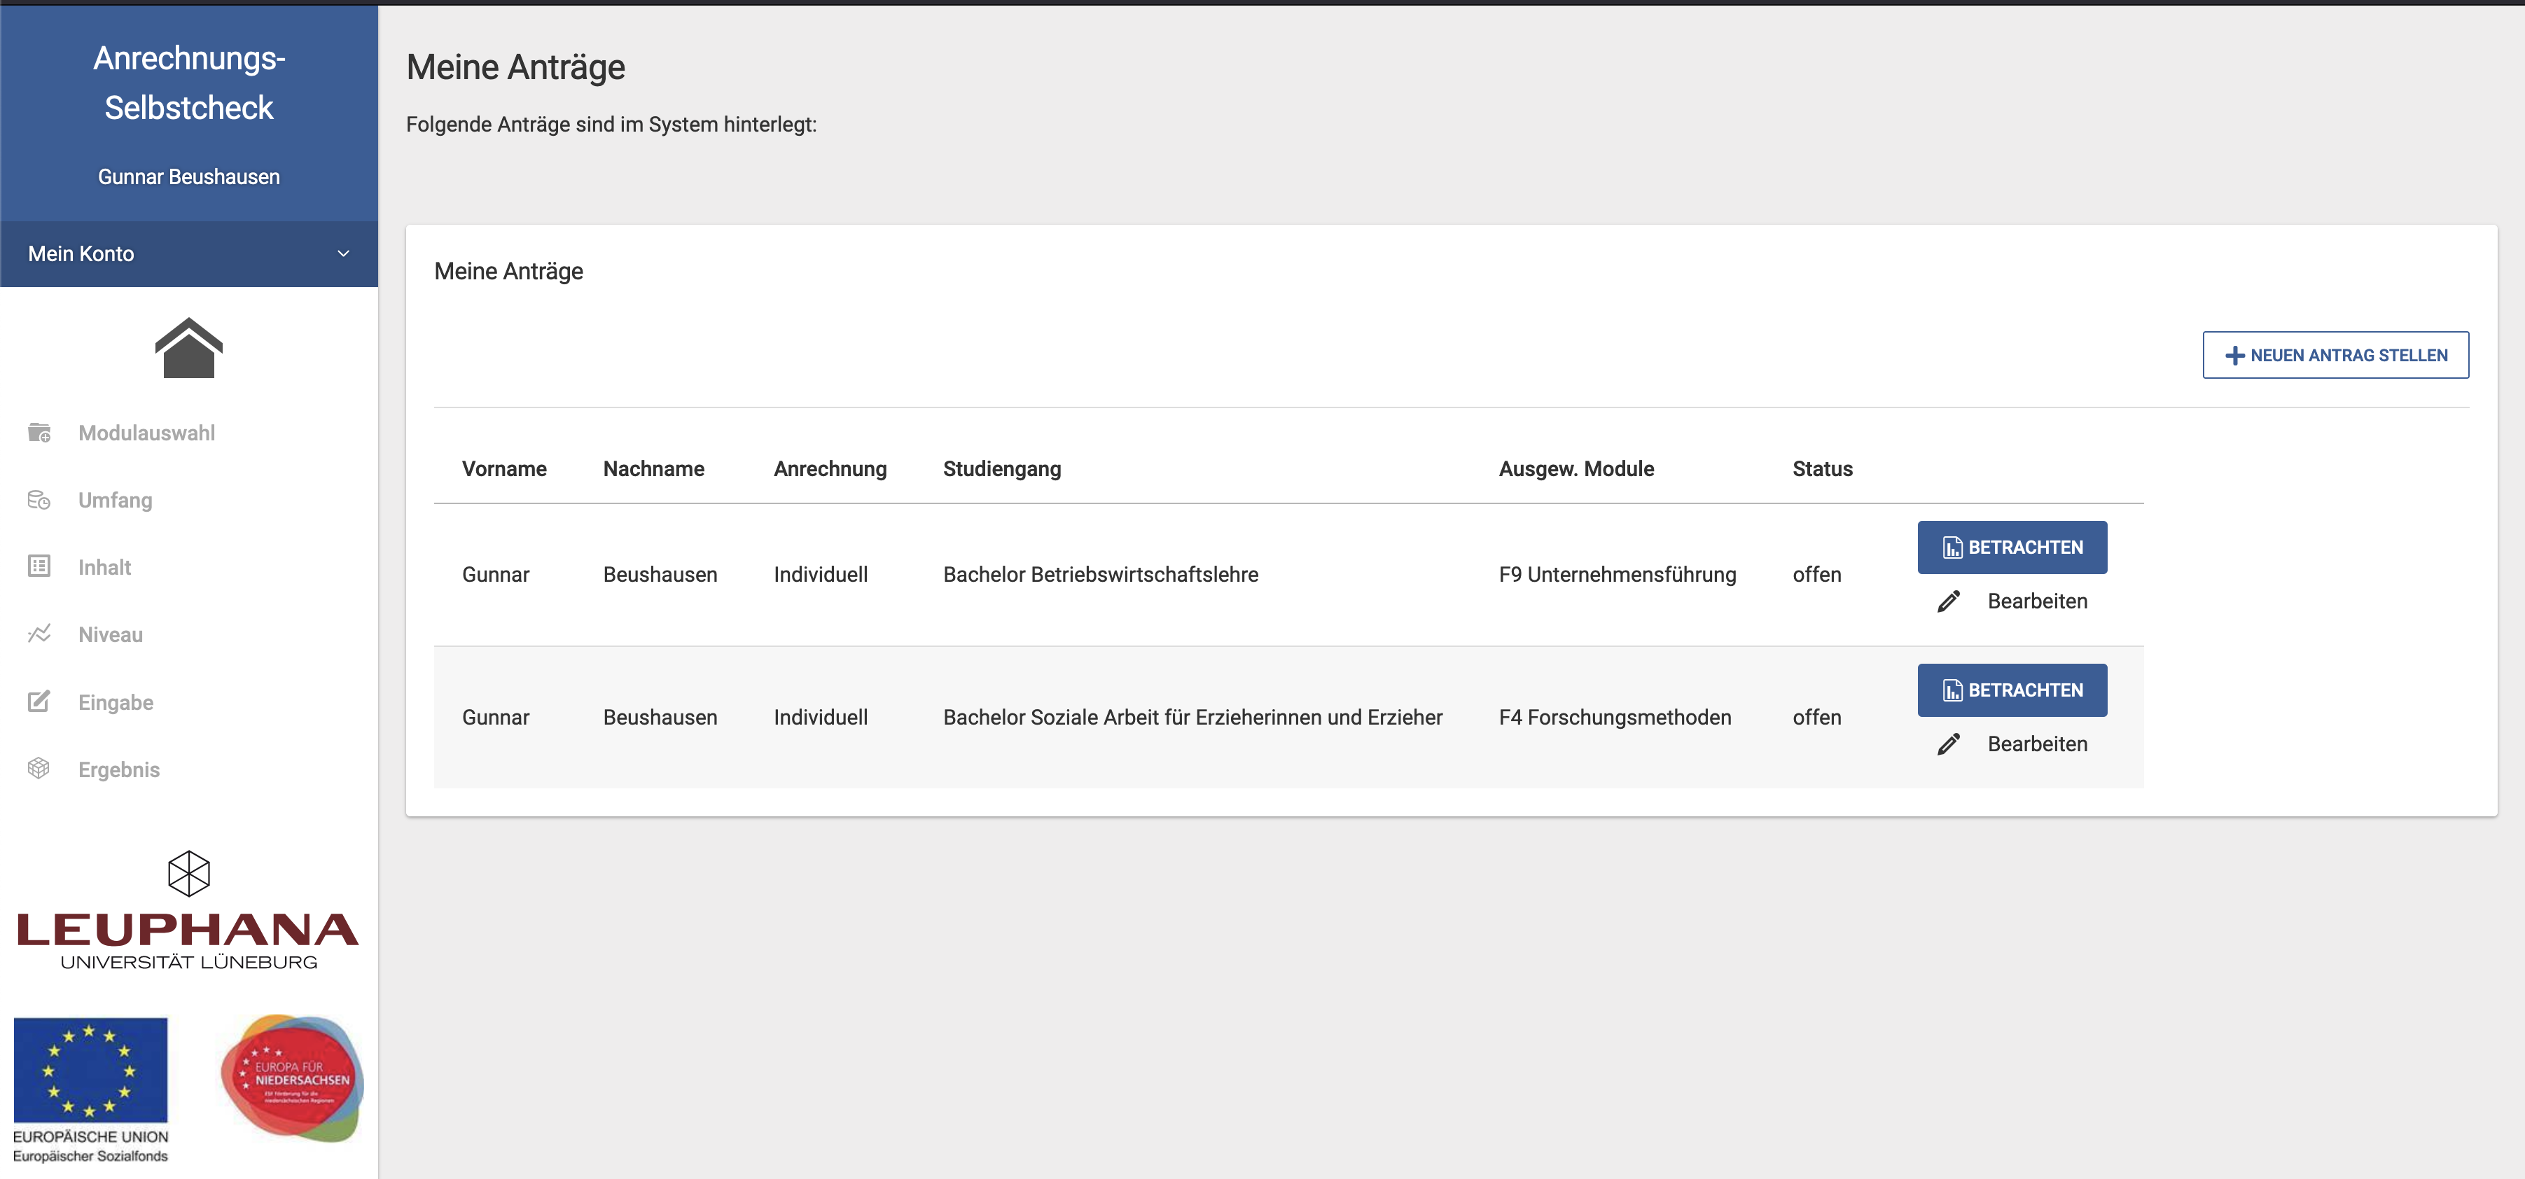This screenshot has height=1179, width=2525.
Task: Click the Europa für Niedersachsen logo
Action: click(x=292, y=1078)
